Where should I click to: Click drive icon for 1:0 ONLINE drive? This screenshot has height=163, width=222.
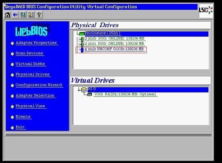[82, 39]
